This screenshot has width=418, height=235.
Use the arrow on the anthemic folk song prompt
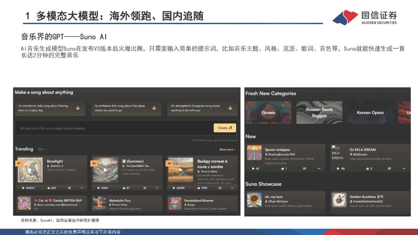154,108
